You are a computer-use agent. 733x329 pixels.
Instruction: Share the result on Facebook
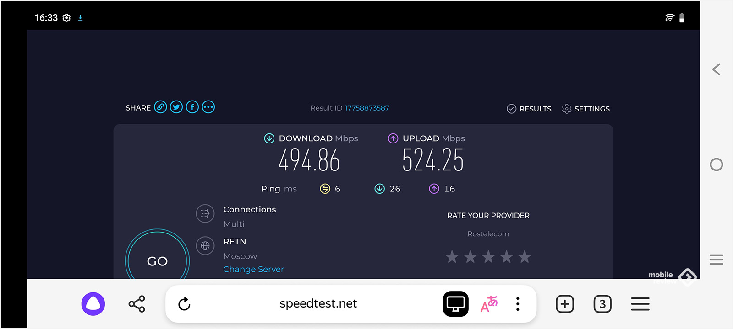coord(192,107)
